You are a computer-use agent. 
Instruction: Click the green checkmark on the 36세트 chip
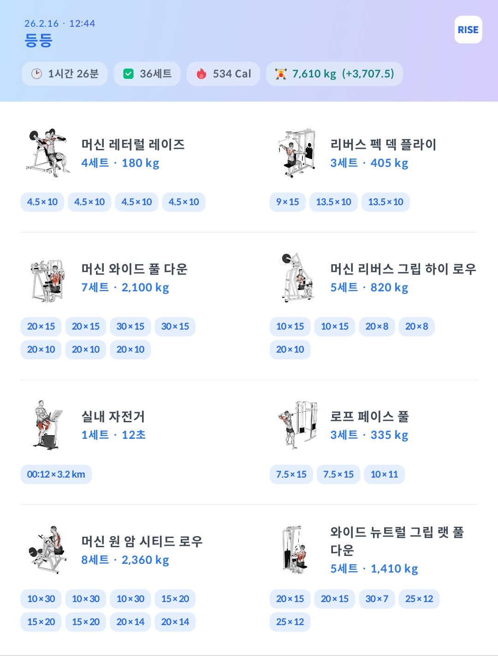coord(128,73)
